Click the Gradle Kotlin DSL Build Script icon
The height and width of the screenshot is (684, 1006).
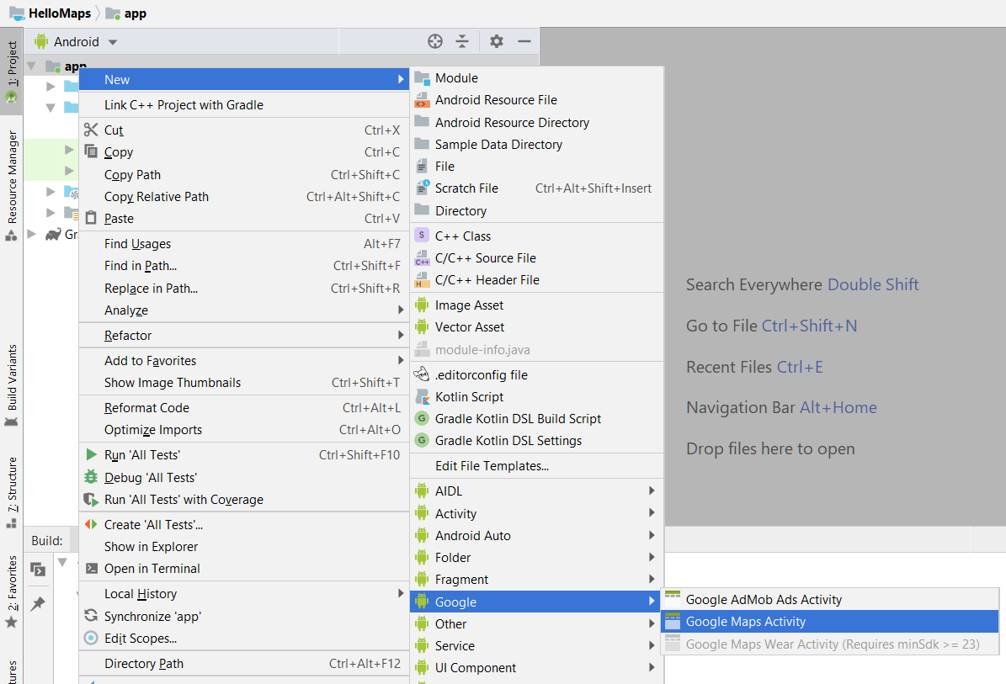point(422,418)
